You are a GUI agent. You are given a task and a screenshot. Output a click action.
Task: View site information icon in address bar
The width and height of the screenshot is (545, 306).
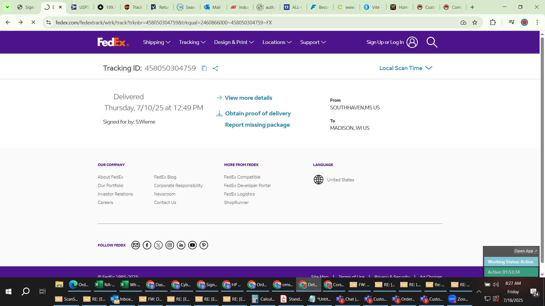49,22
